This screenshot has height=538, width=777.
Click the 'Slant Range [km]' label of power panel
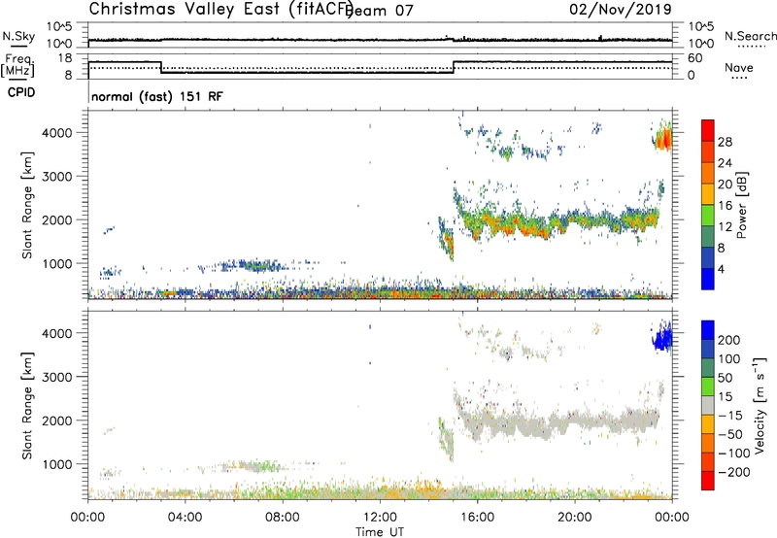coord(27,205)
